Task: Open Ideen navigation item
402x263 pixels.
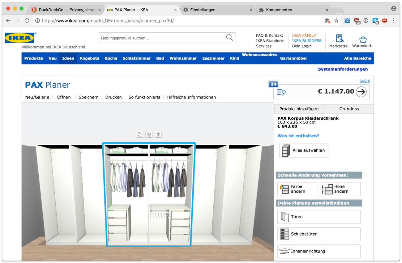Action: click(x=68, y=58)
